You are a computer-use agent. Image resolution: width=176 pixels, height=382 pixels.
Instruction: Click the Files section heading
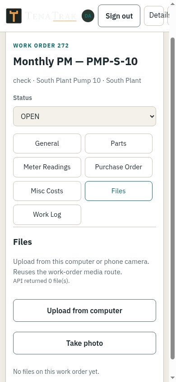23,242
